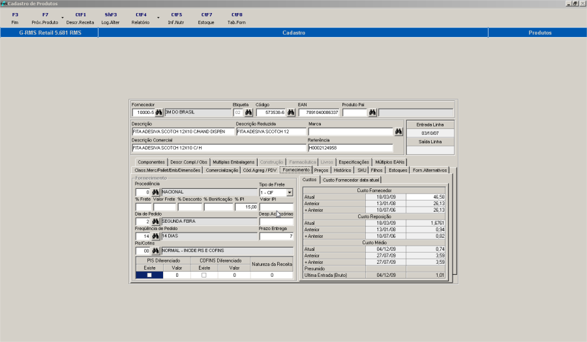The height and width of the screenshot is (342, 587).
Task: Restore Cadastro de Produtos window size
Action: click(575, 3)
